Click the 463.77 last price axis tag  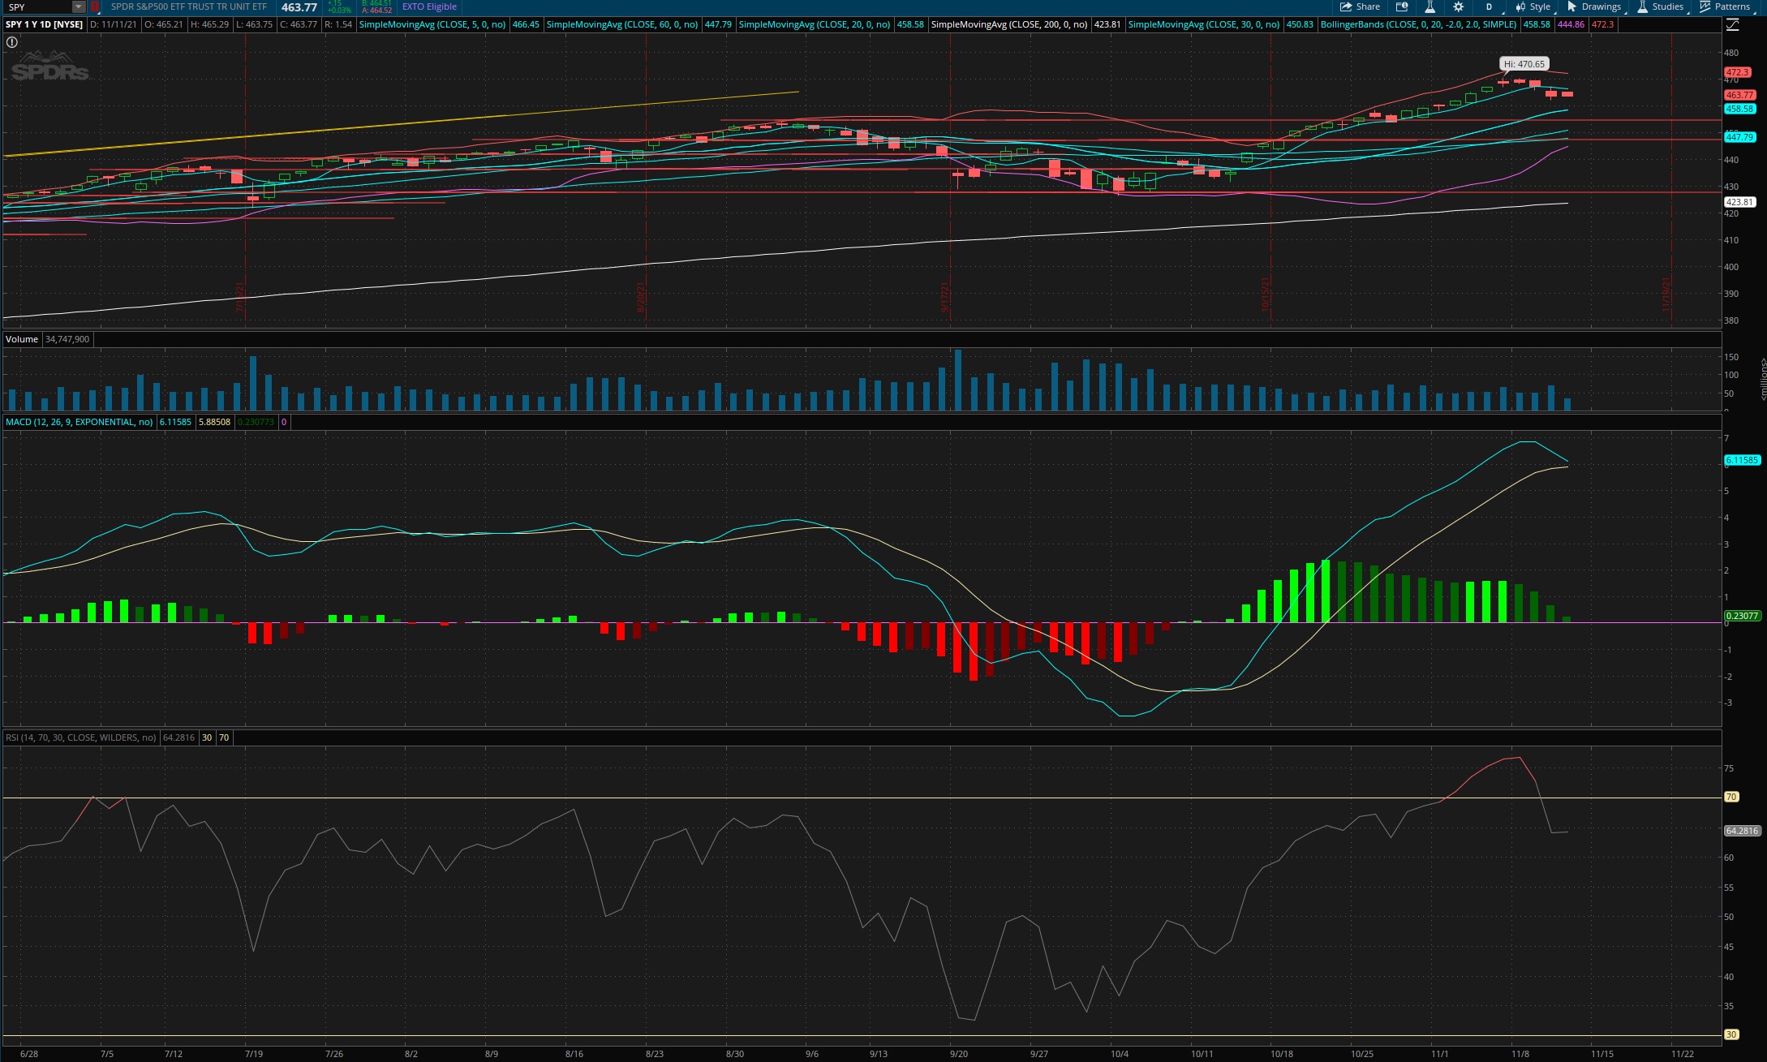coord(1739,95)
